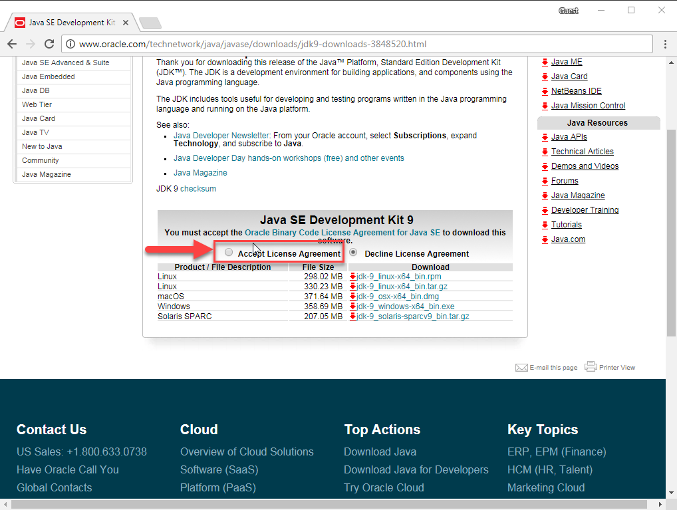The image size is (677, 510).
Task: Click the red download arrow for Windows exe
Action: click(x=352, y=307)
